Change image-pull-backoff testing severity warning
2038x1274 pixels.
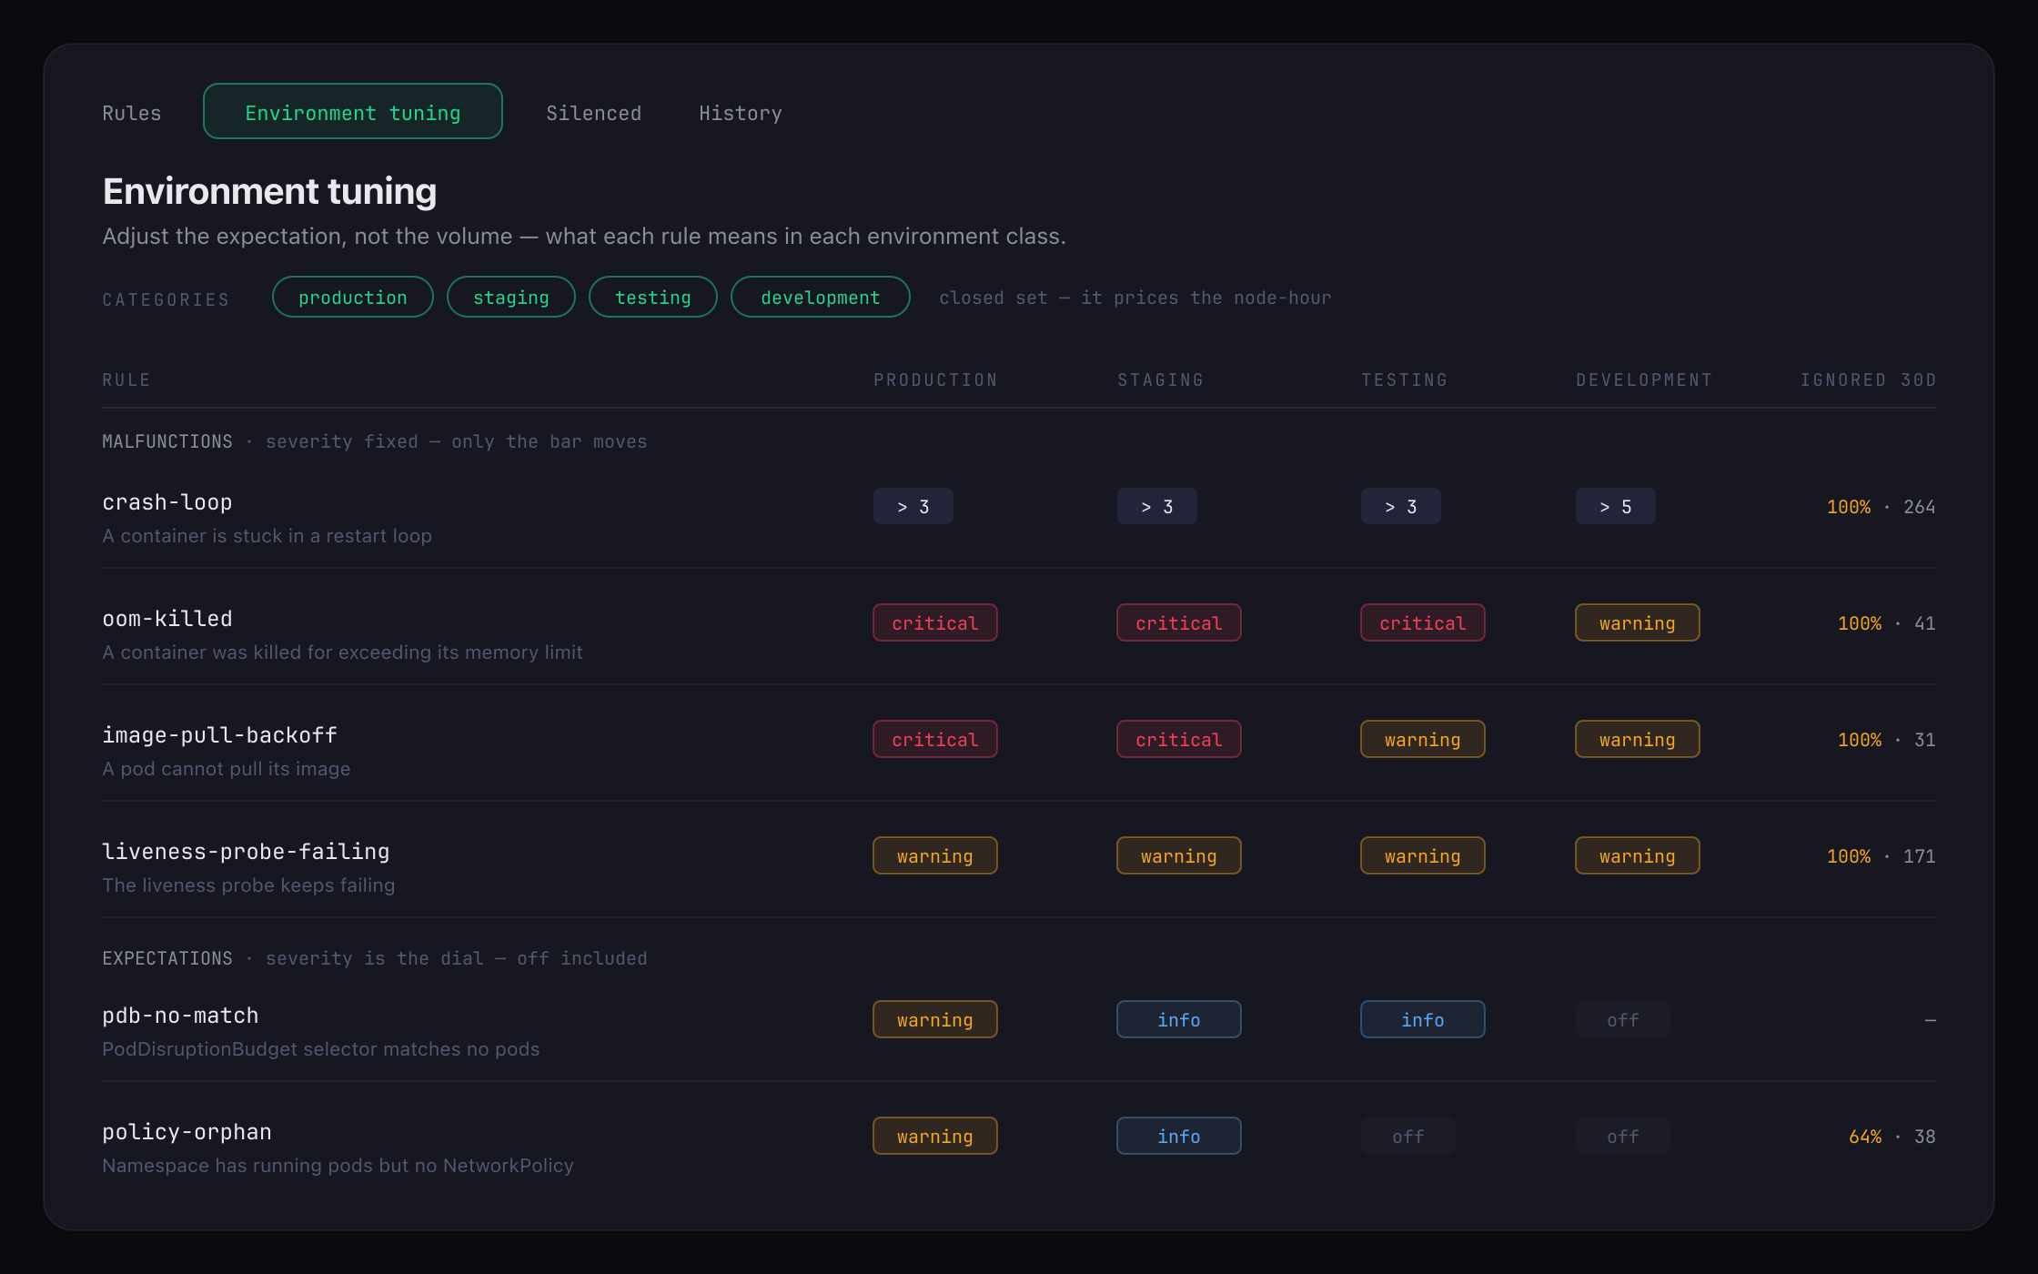click(x=1423, y=740)
